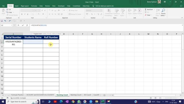This screenshot has height=104, width=184.
Task: Click the fill color bucket icon
Action: point(39,14)
